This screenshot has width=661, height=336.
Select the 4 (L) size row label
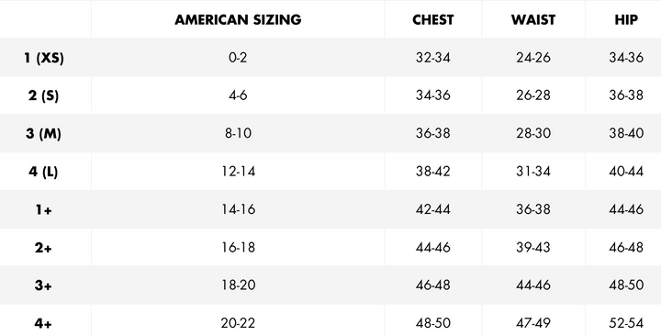pyautogui.click(x=43, y=172)
